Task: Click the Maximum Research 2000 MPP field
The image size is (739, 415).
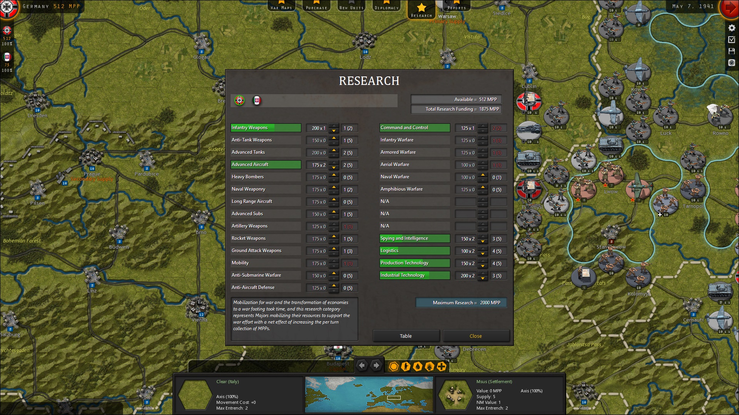Action: [x=461, y=303]
